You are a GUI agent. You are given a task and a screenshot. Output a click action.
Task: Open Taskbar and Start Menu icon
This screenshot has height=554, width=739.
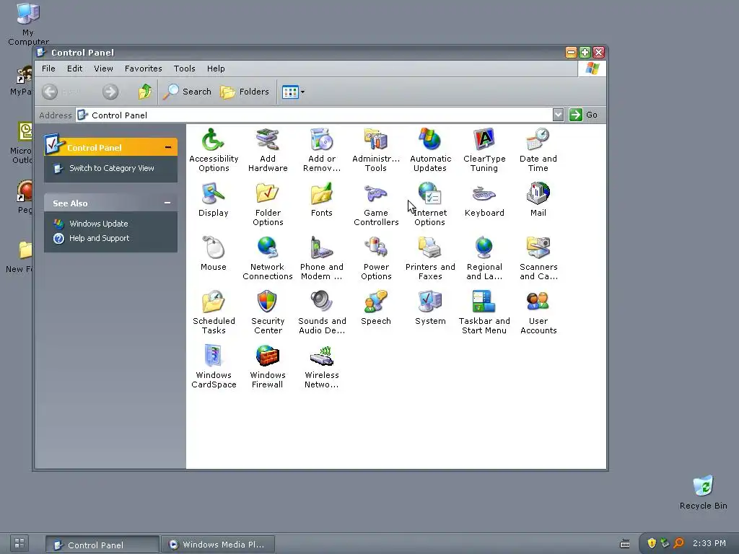[x=484, y=312]
